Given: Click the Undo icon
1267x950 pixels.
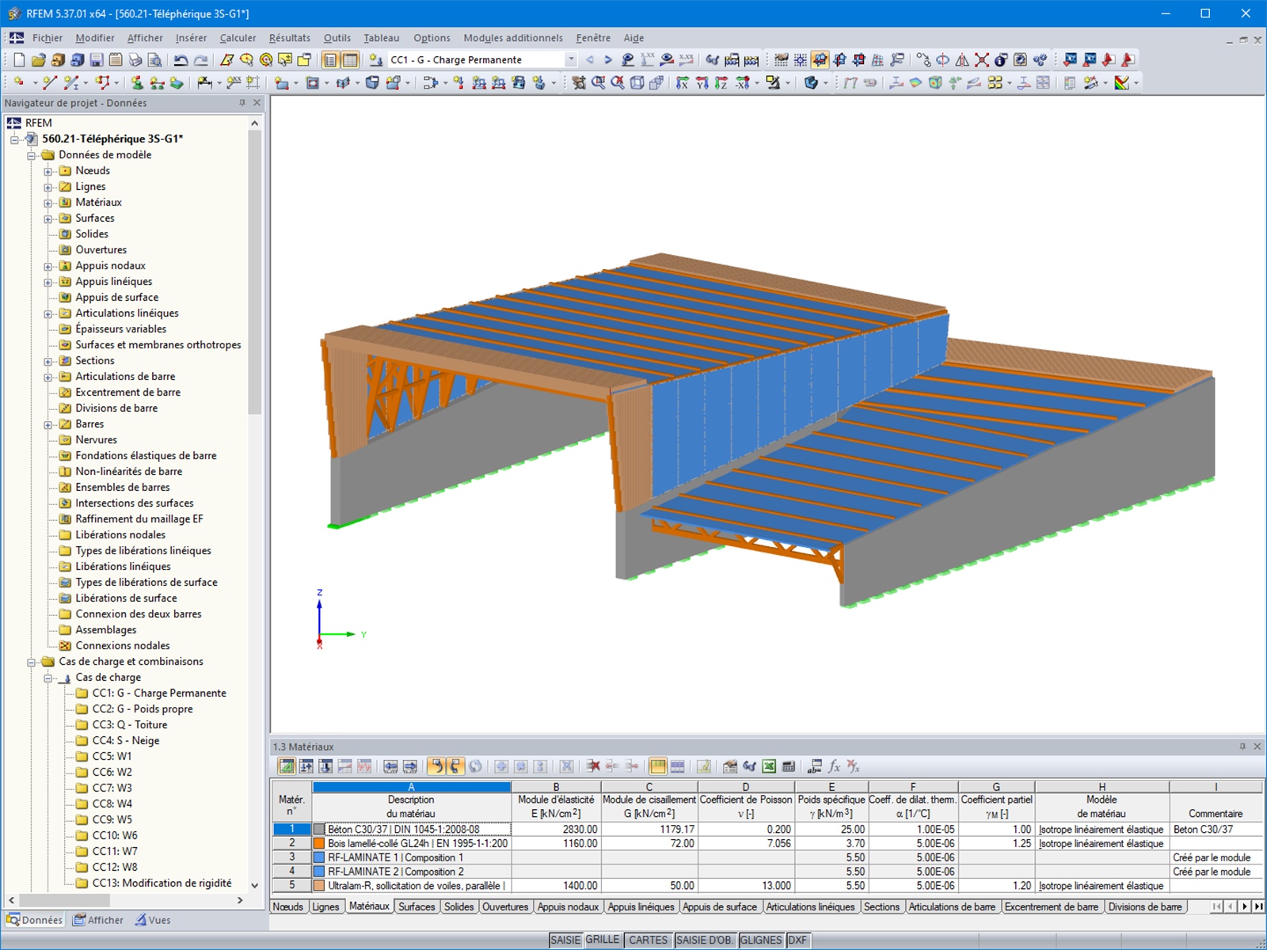Looking at the screenshot, I should pyautogui.click(x=181, y=59).
